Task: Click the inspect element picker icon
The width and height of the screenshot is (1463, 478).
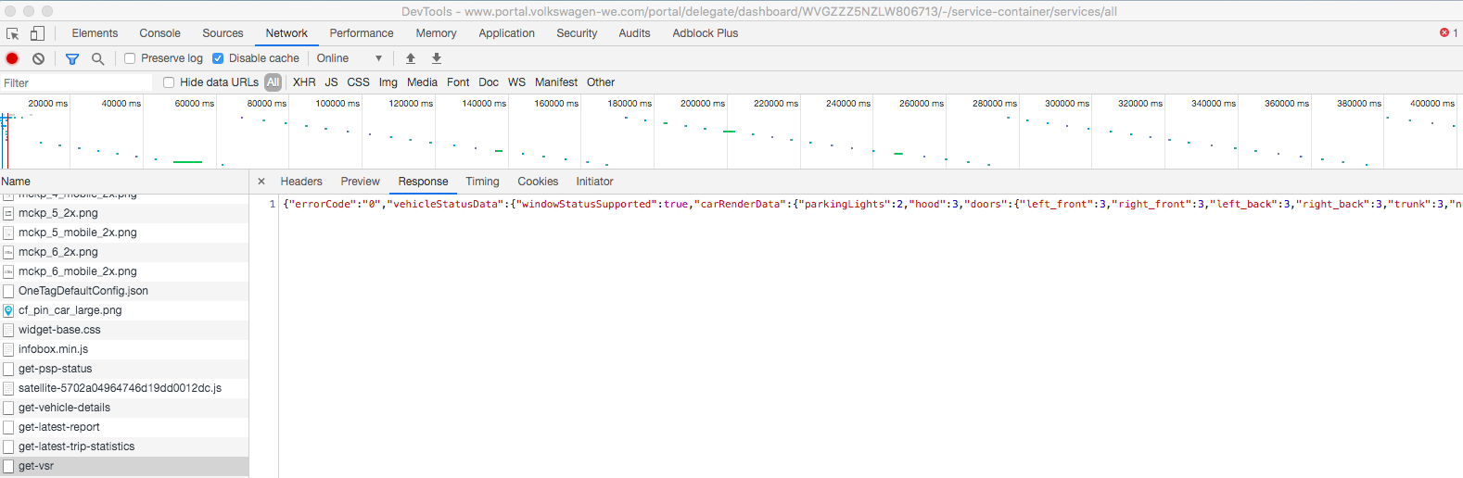Action: point(13,33)
